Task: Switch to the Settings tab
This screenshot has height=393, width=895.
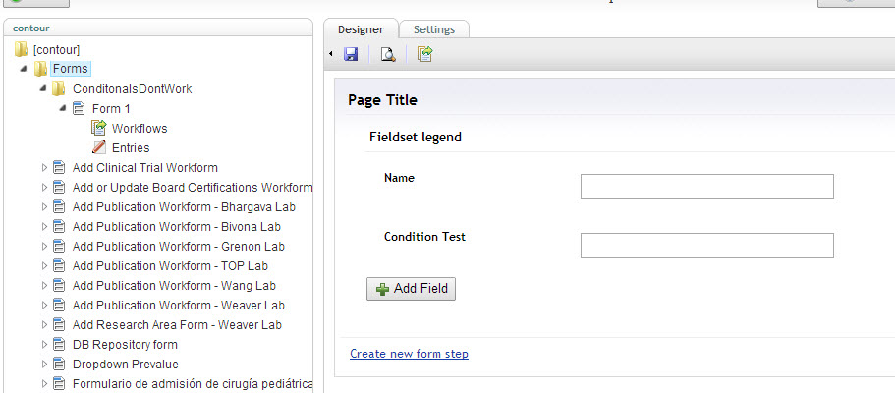Action: 433,29
